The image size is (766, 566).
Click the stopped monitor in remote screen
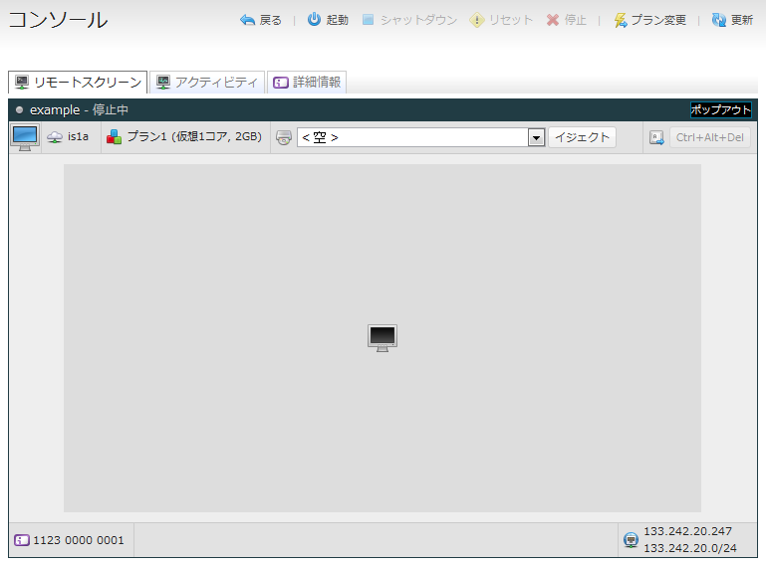pos(383,338)
